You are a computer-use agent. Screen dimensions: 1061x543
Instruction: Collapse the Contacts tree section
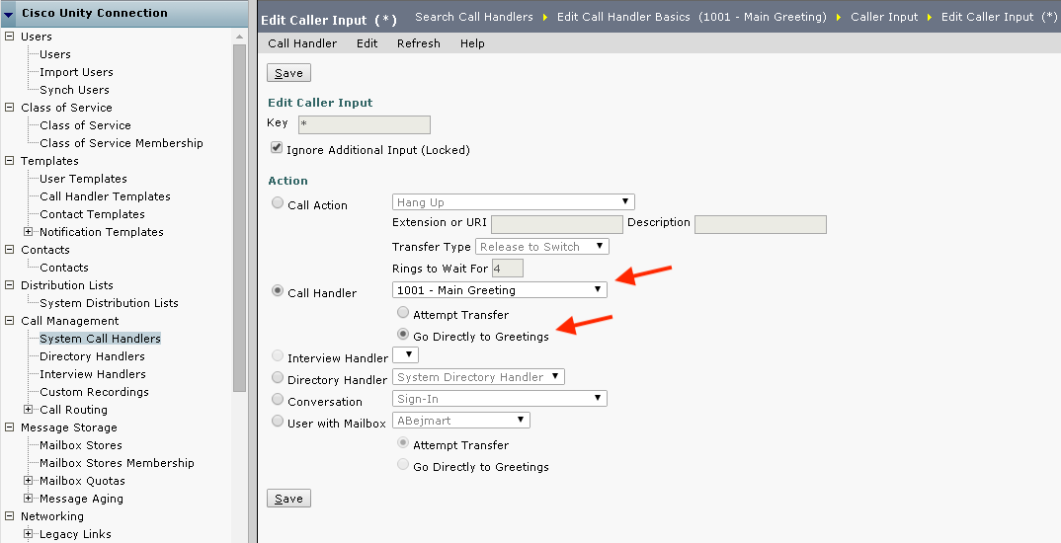tap(10, 250)
